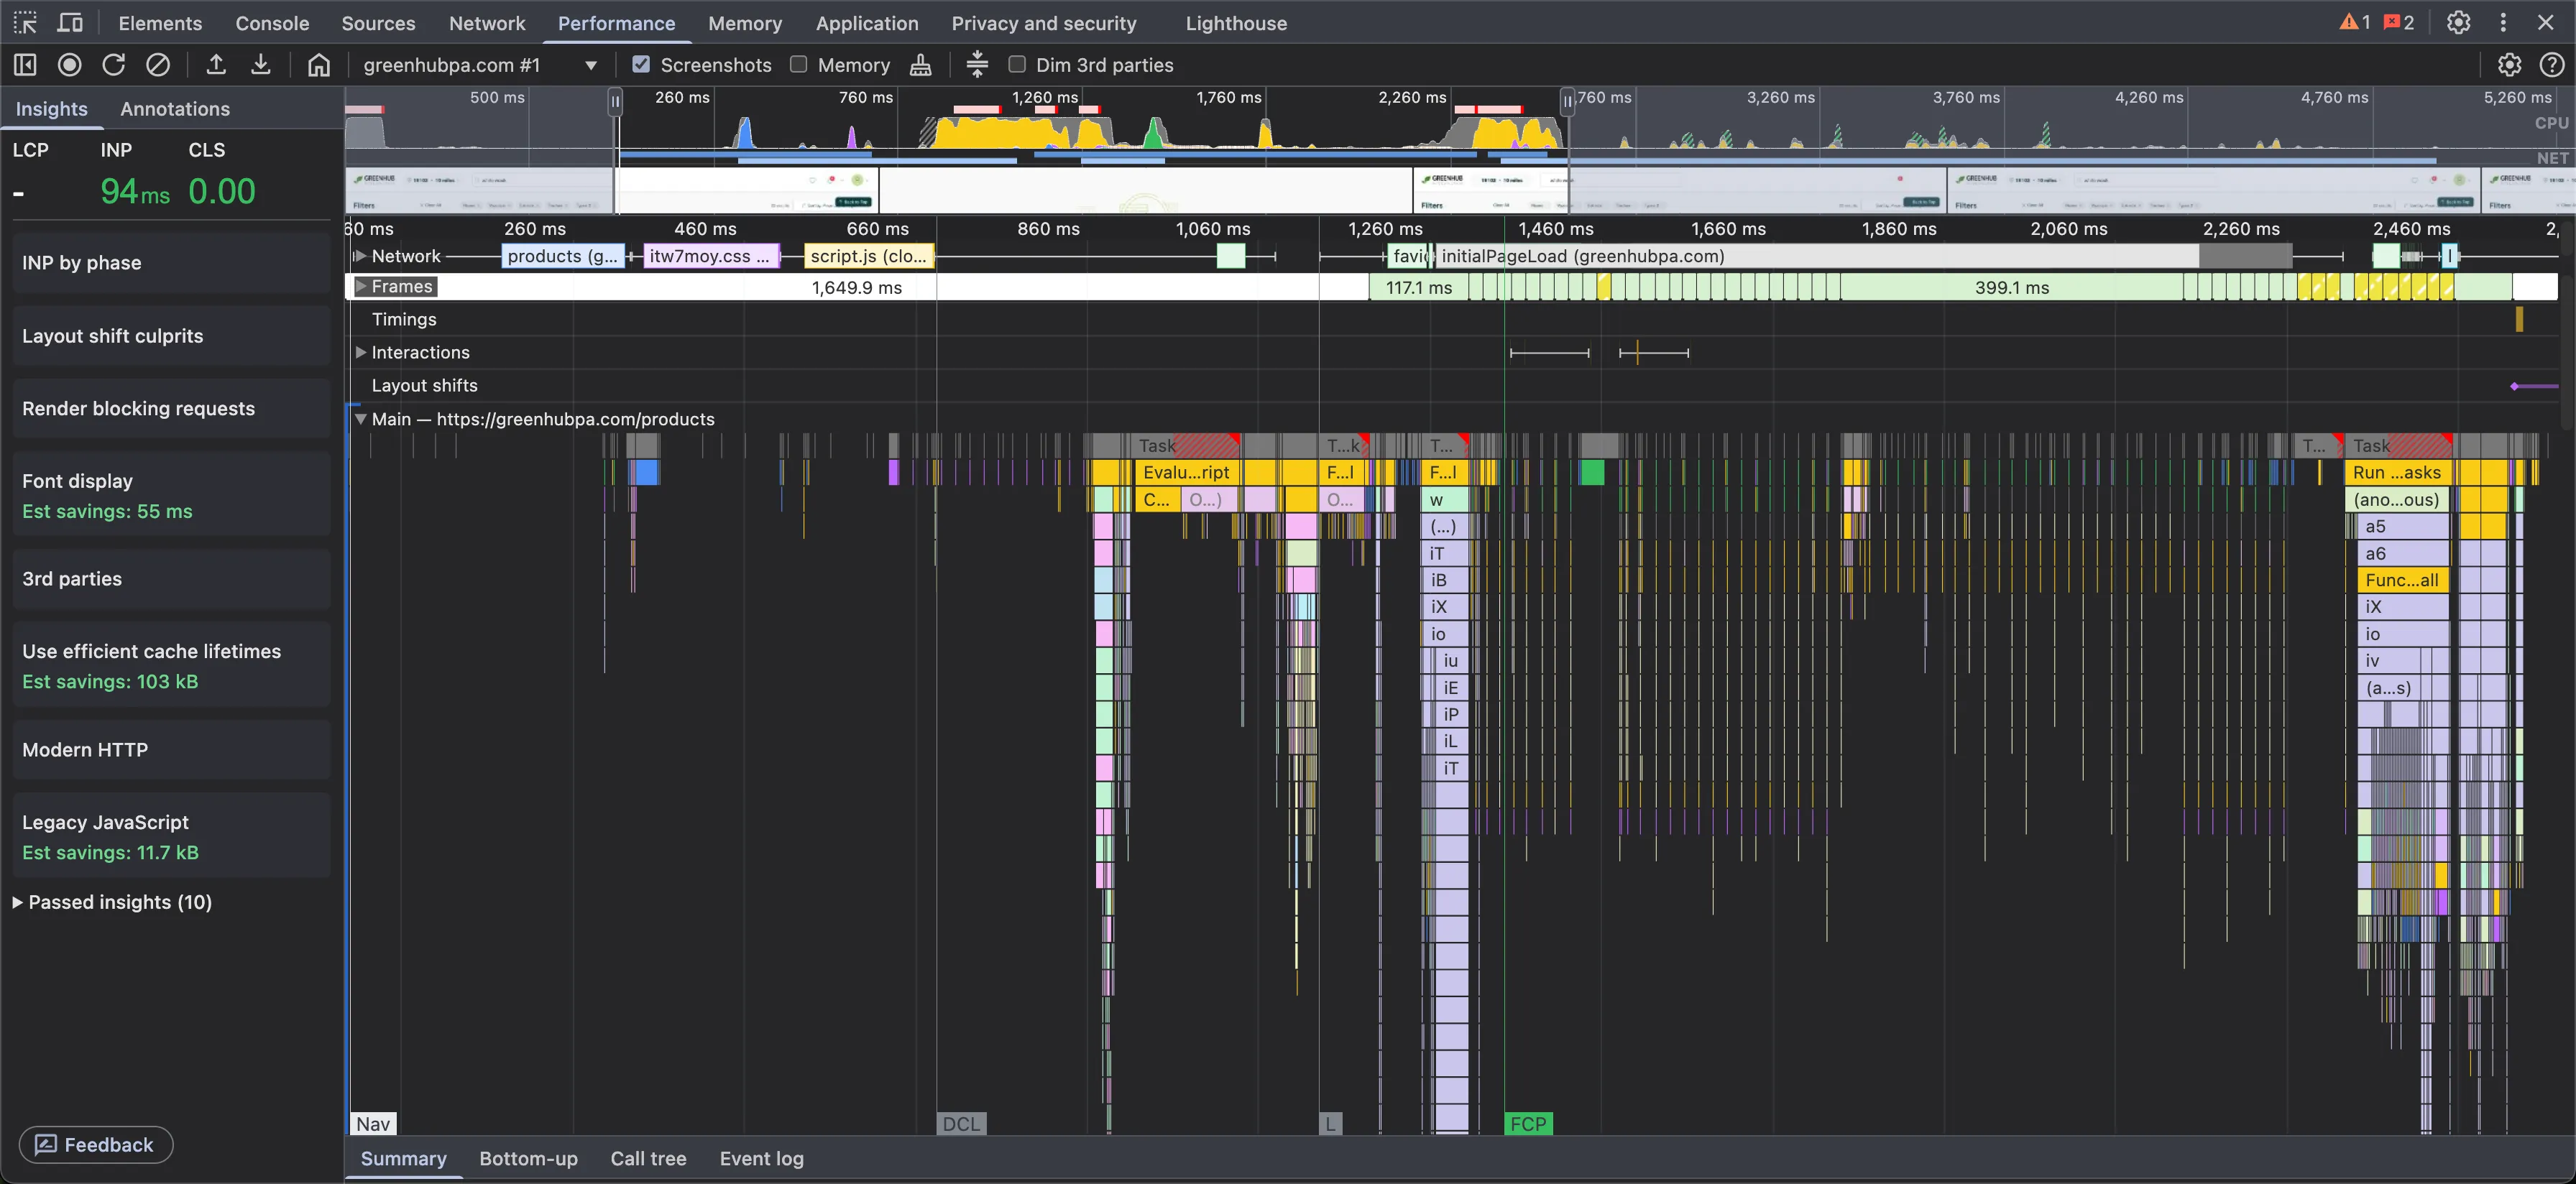
Task: Open the greenhubpa.com #1 recording dropdown
Action: 480,65
